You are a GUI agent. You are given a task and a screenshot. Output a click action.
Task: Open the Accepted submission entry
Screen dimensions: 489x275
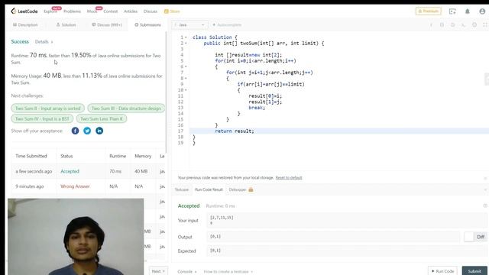pyautogui.click(x=70, y=171)
